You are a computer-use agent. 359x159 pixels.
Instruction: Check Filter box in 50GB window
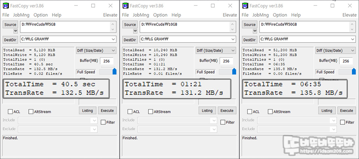343,122
